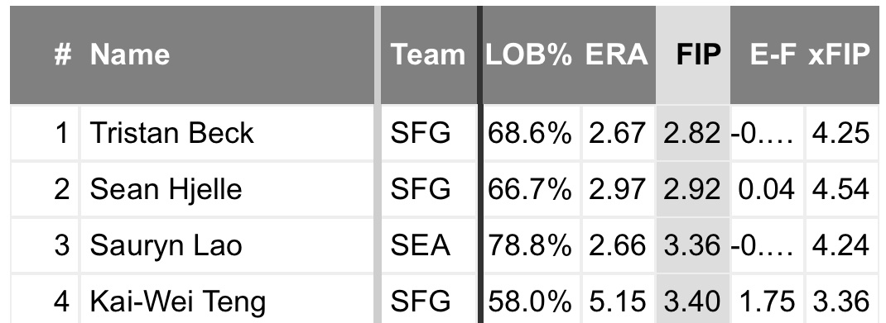Sort by Team column header
This screenshot has height=323, width=886.
[x=428, y=55]
